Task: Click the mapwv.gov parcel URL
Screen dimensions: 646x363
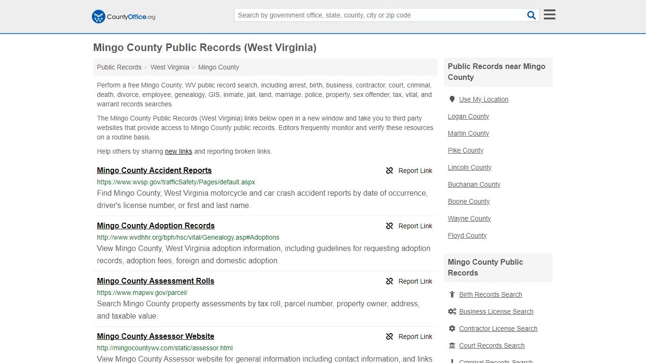Action: [x=142, y=293]
